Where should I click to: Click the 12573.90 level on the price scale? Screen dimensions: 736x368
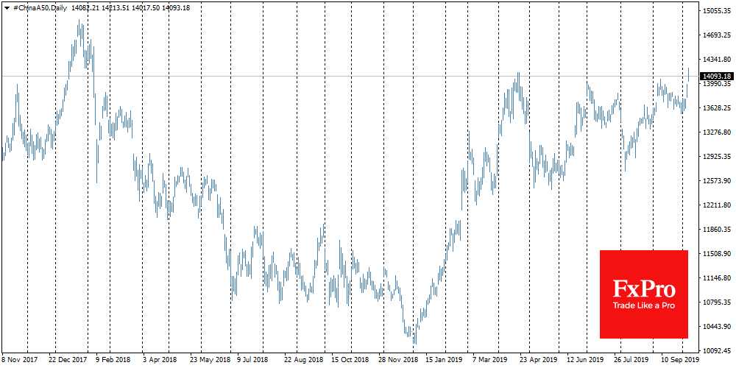717,181
